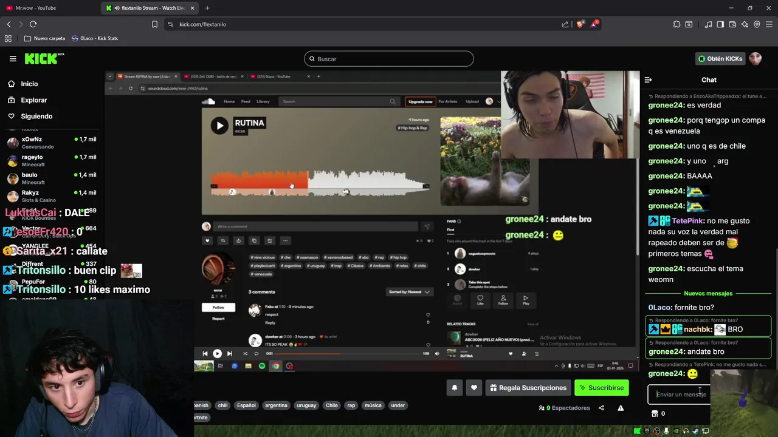Open the browser tab grid icon on bookmarks bar
Screen dimensions: 778x437
pyautogui.click(x=8, y=38)
